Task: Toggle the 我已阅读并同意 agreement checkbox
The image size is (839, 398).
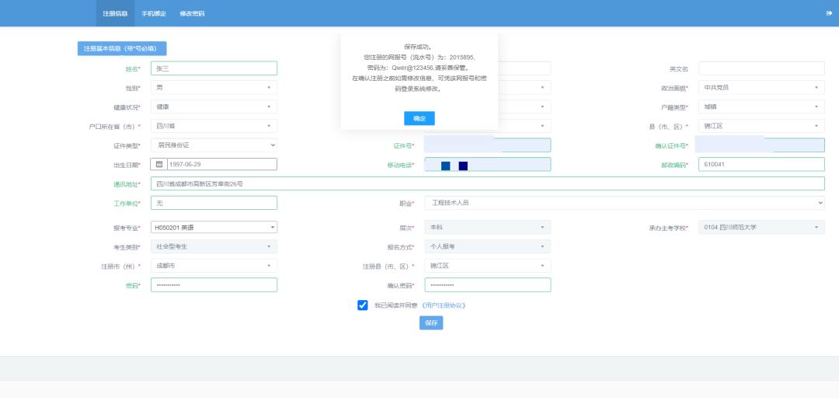Action: (x=362, y=305)
